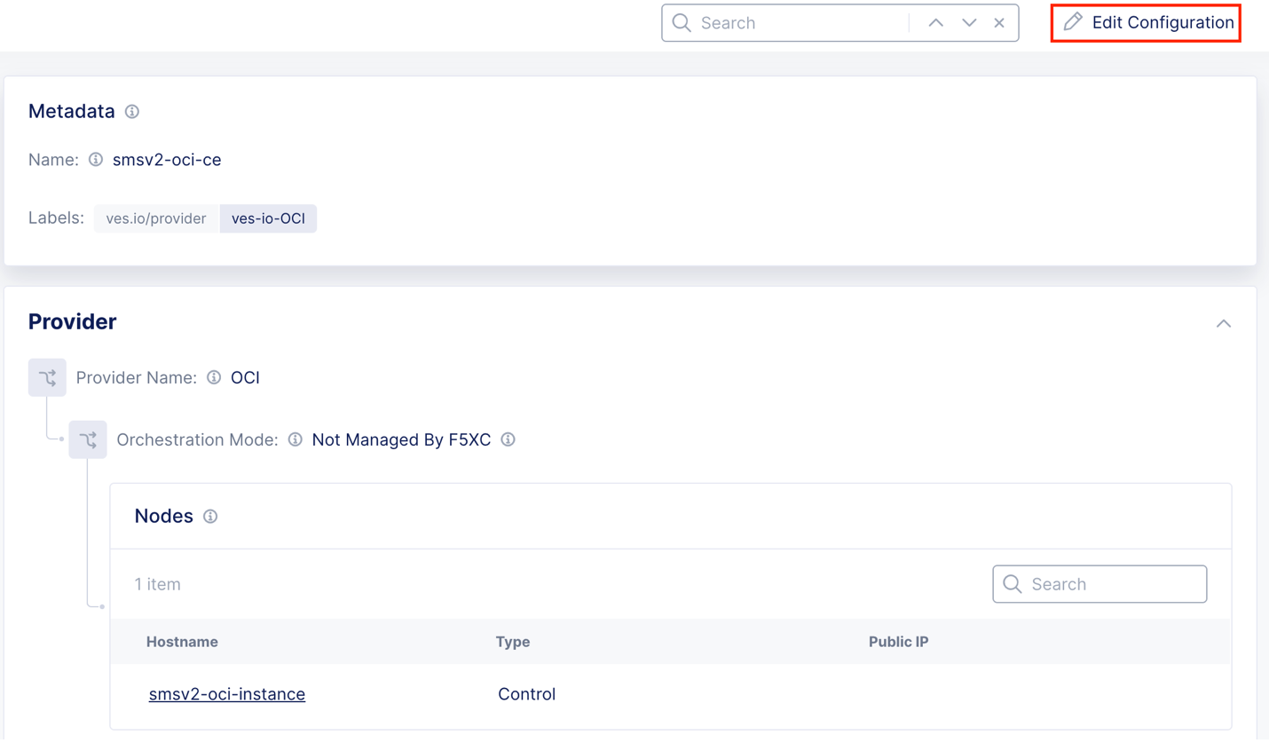Screen dimensions: 1269x743
Task: Click the Type column header
Action: pos(513,642)
